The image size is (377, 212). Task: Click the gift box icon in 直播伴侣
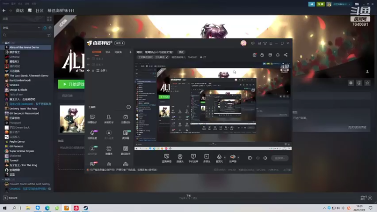tap(254, 55)
